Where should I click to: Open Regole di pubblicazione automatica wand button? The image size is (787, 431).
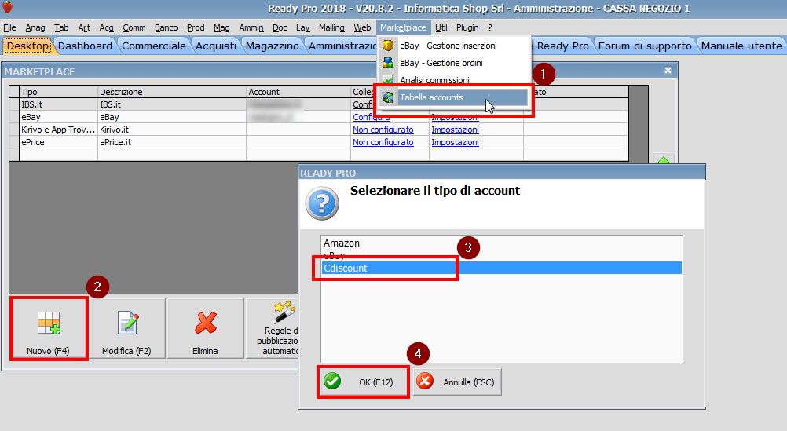[273, 329]
